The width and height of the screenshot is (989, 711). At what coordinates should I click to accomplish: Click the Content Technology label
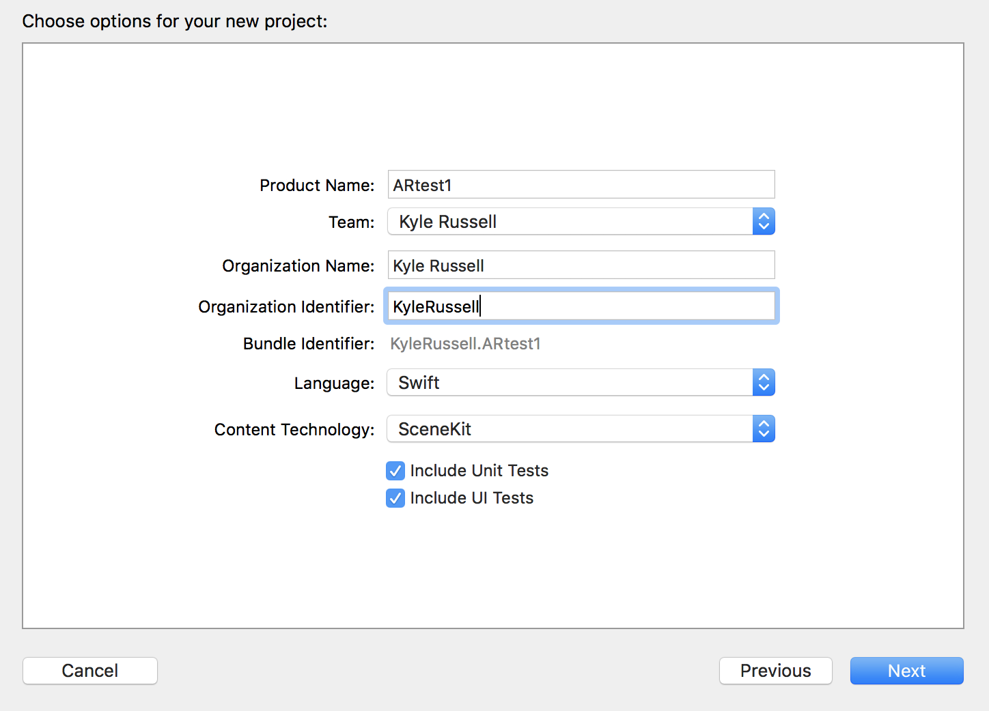[294, 430]
